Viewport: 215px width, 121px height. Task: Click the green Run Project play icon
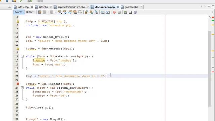[21, 1]
